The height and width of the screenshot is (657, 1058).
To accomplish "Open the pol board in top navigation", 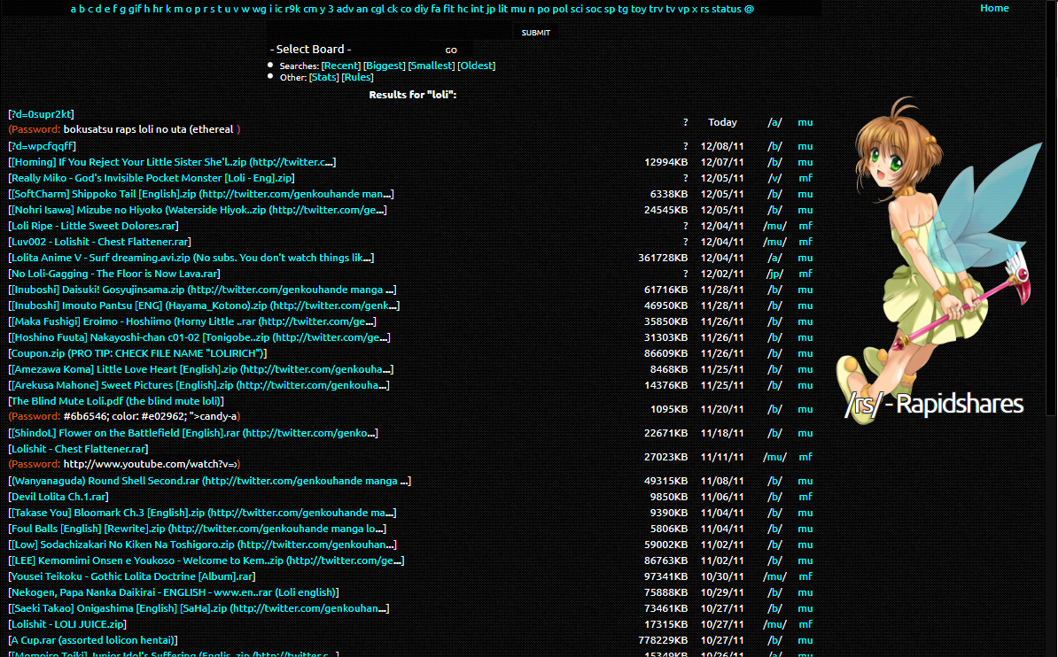I will [559, 9].
